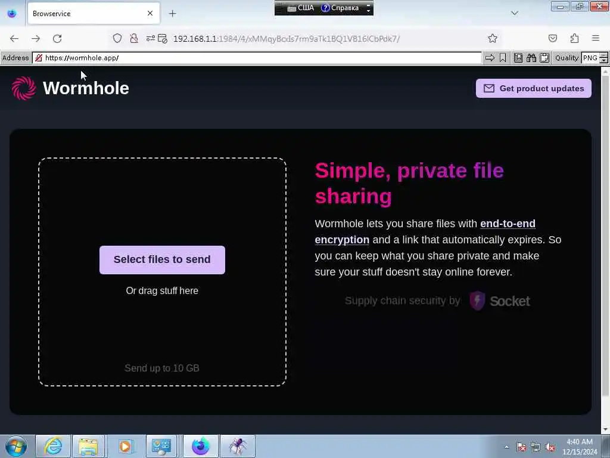Select the Browservice tab

(94, 14)
